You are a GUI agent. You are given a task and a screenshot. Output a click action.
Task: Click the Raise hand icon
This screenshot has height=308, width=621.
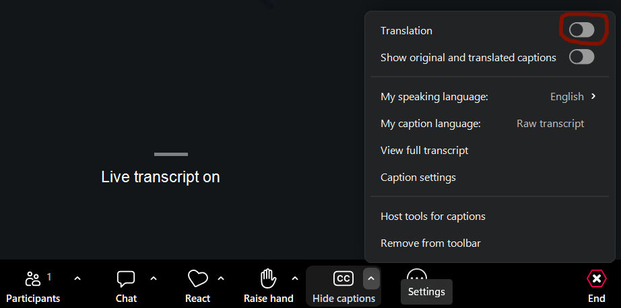[268, 278]
